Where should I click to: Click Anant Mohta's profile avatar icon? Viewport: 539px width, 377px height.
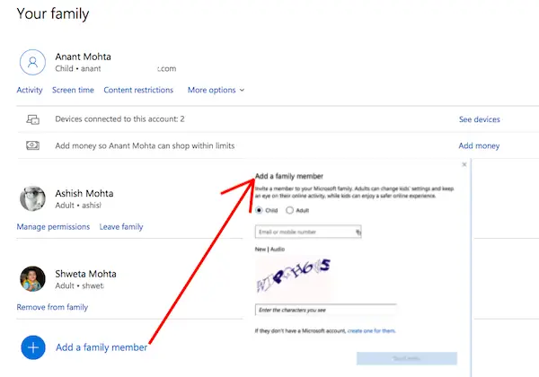33,62
